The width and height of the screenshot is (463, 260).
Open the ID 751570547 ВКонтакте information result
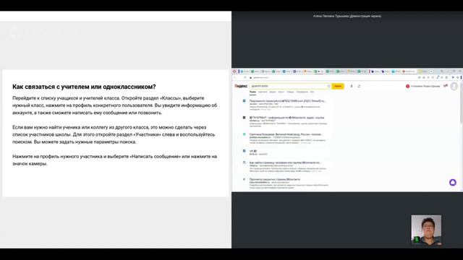[x=286, y=118]
